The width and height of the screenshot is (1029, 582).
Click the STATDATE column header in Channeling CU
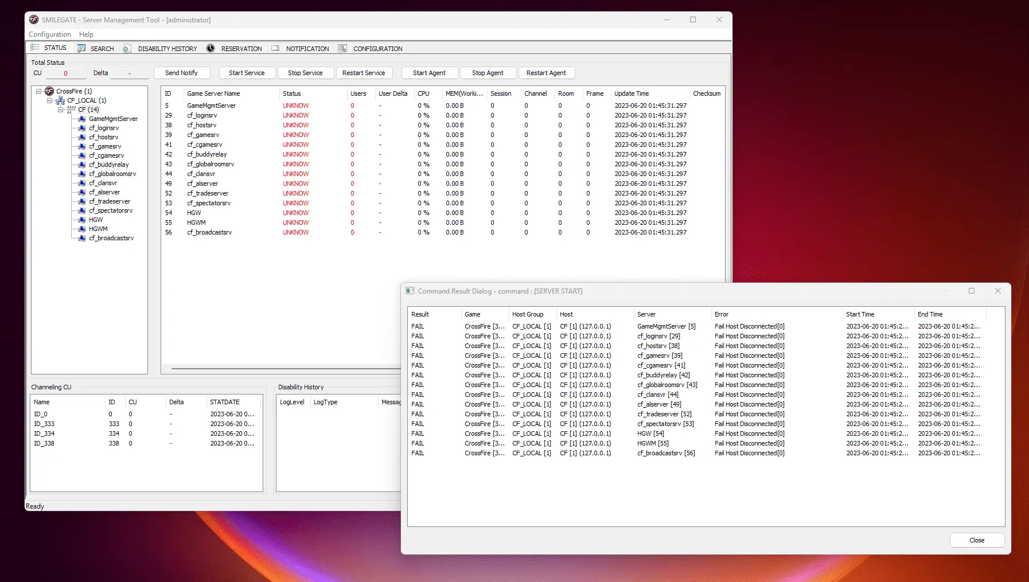[234, 402]
